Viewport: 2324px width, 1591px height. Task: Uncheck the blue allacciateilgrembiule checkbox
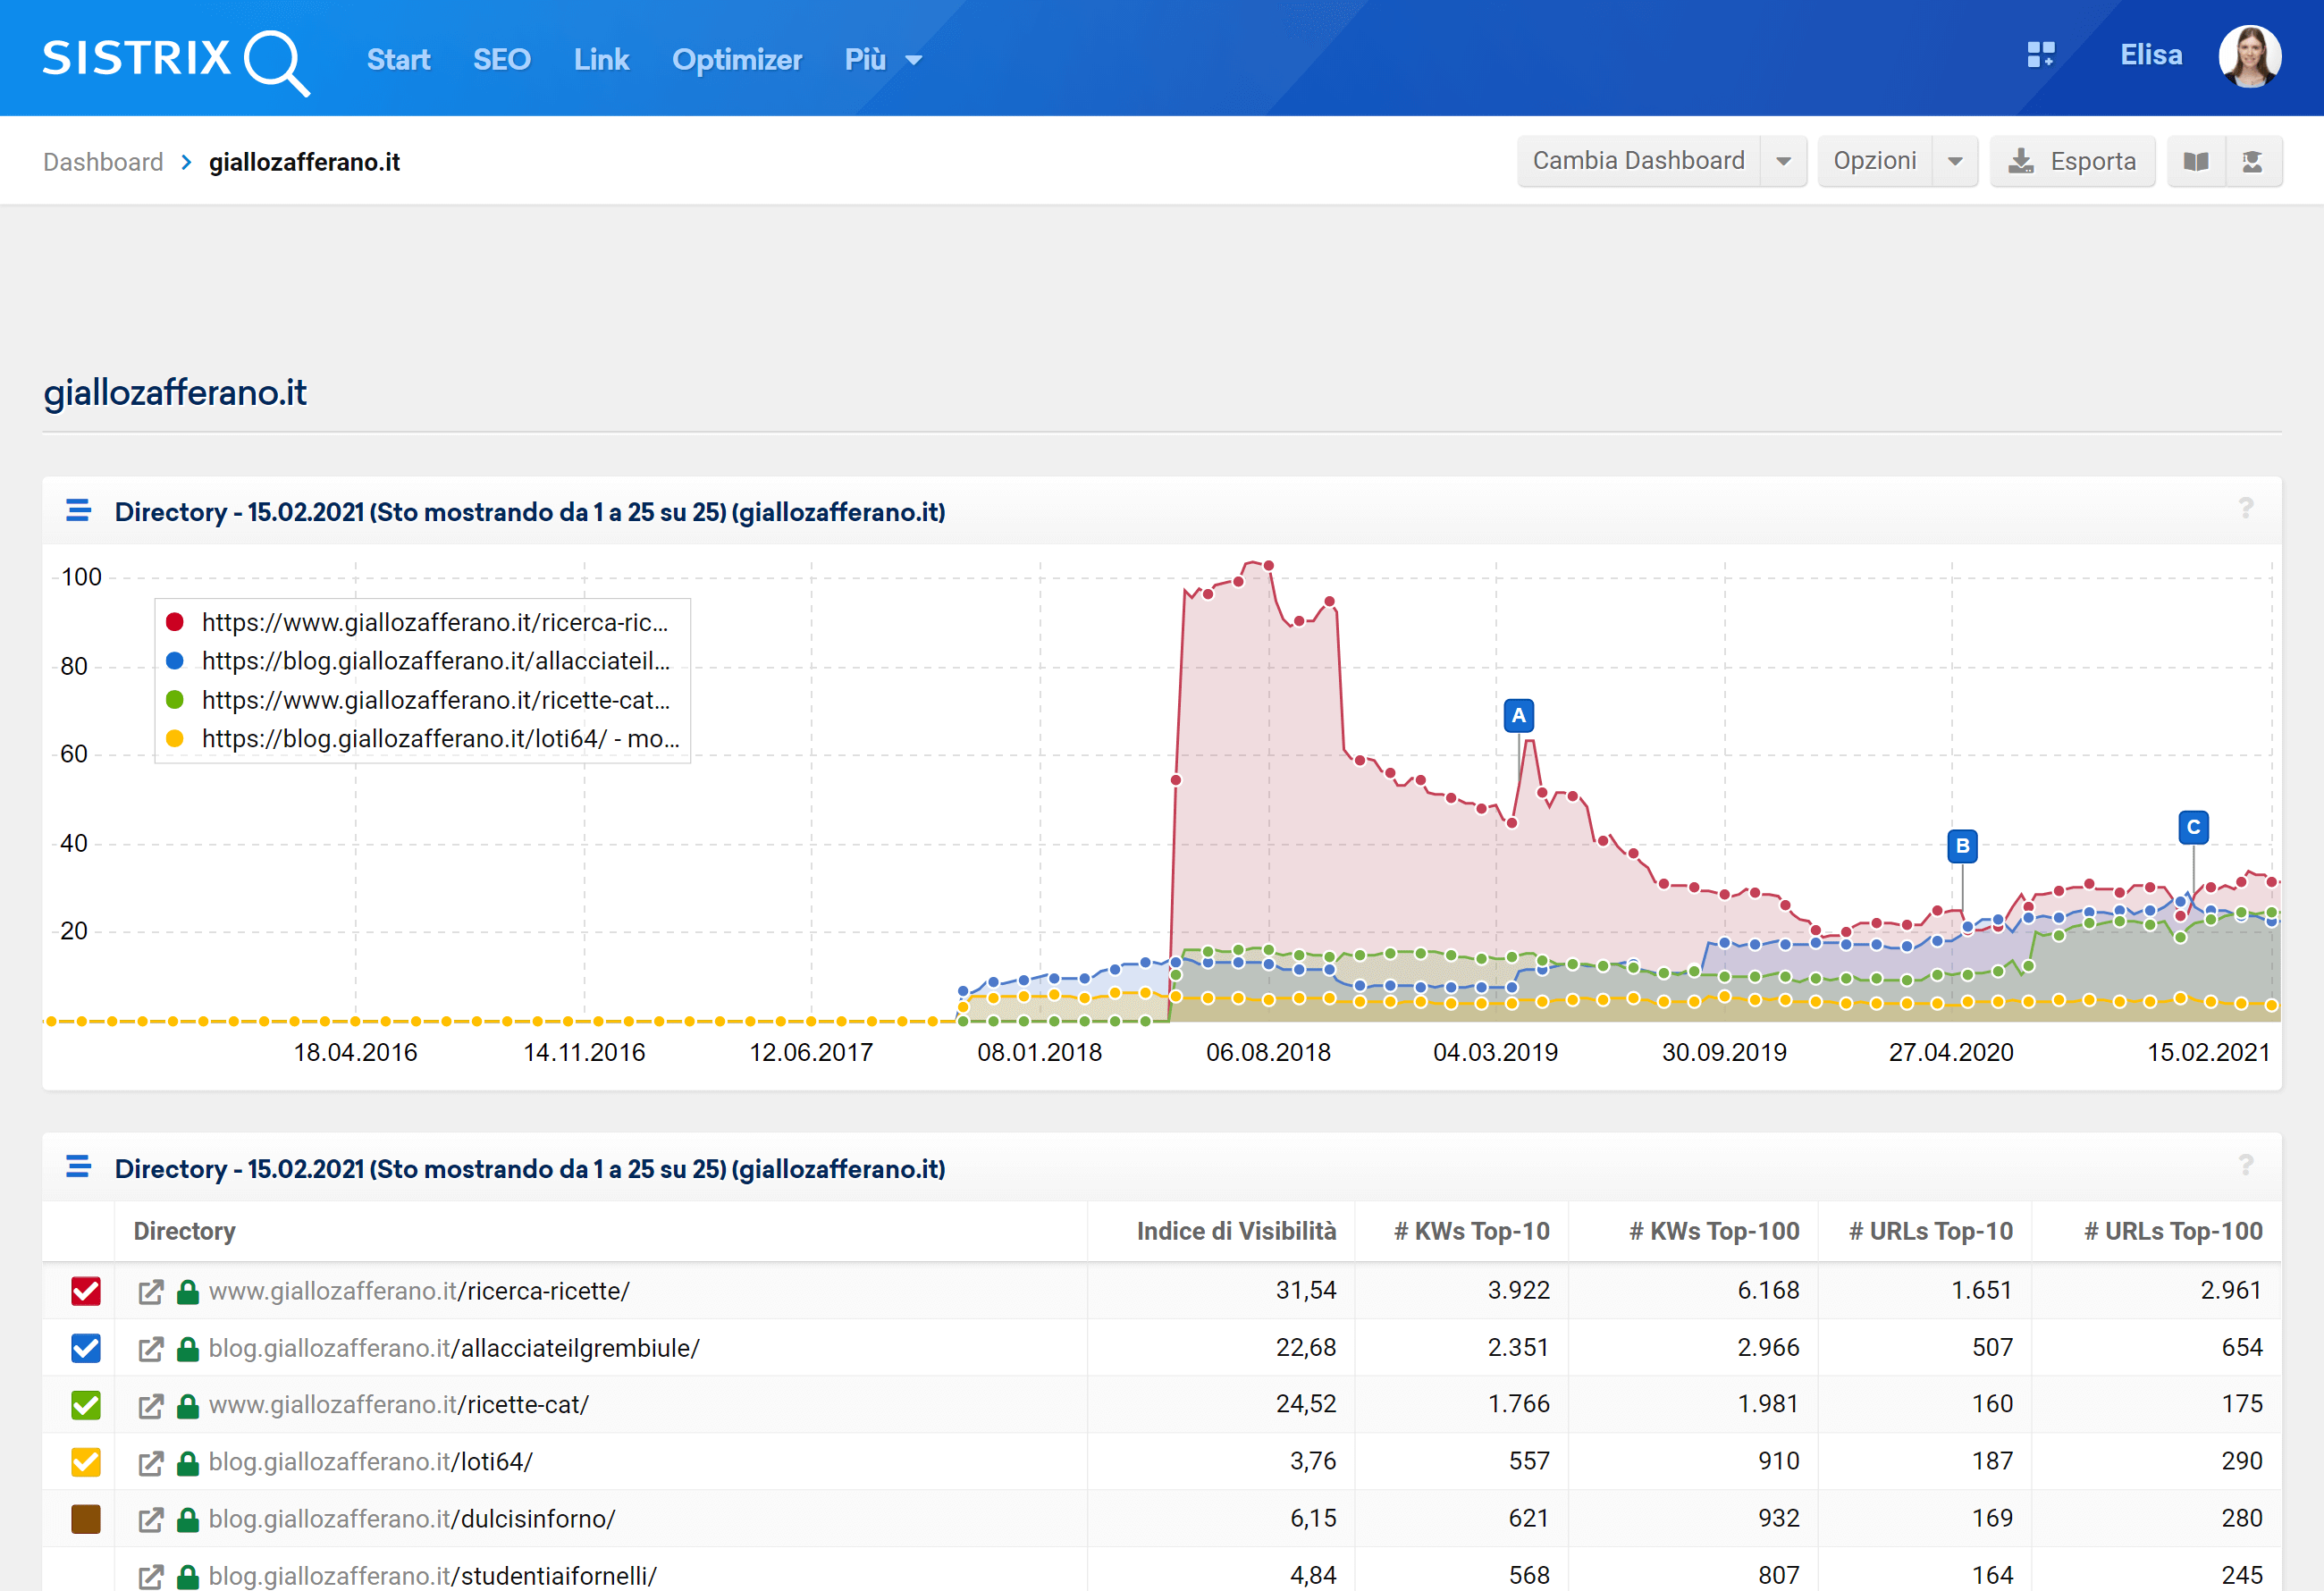point(86,1348)
